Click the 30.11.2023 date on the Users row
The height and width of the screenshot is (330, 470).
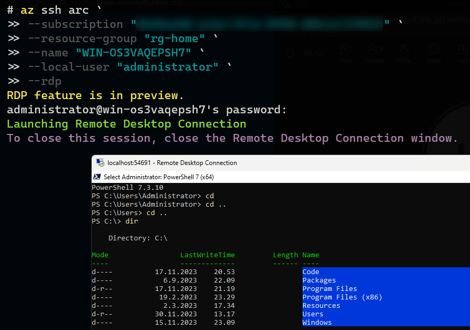tap(176, 314)
